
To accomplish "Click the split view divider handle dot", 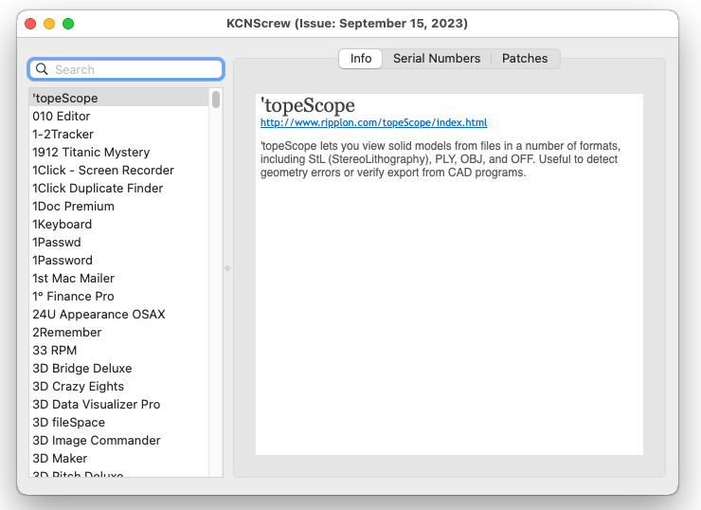I will point(227,268).
